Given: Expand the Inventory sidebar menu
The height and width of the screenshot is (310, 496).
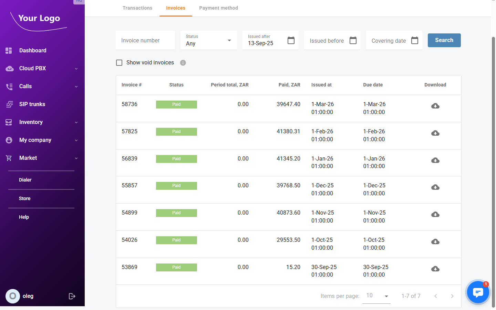Looking at the screenshot, I should point(9,122).
